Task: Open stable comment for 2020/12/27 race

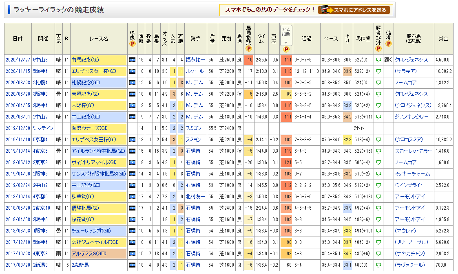Action: pos(378,60)
